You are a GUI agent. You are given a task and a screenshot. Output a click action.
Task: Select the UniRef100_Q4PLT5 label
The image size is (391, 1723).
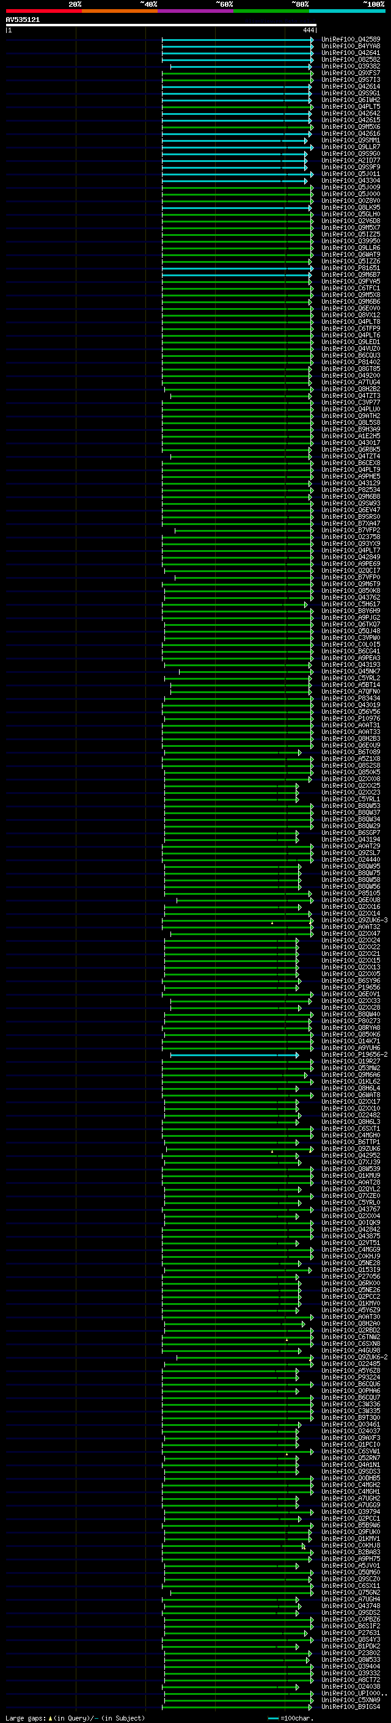pos(351,107)
